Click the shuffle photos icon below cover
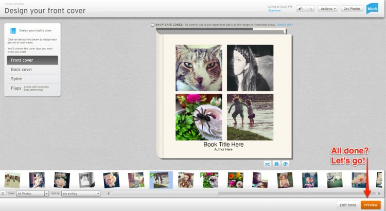The height and width of the screenshot is (211, 386). (x=268, y=164)
